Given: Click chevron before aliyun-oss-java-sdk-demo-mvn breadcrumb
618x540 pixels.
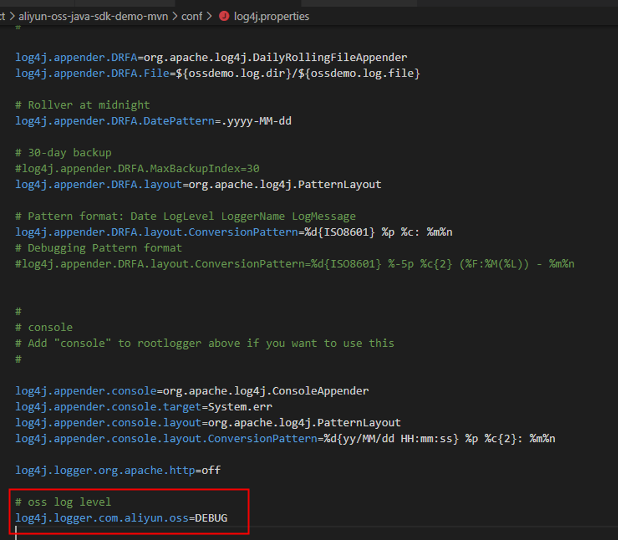Looking at the screenshot, I should (12, 16).
